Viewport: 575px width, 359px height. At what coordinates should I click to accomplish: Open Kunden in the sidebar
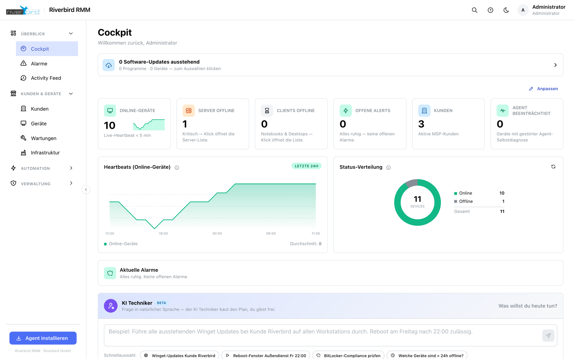(47, 109)
